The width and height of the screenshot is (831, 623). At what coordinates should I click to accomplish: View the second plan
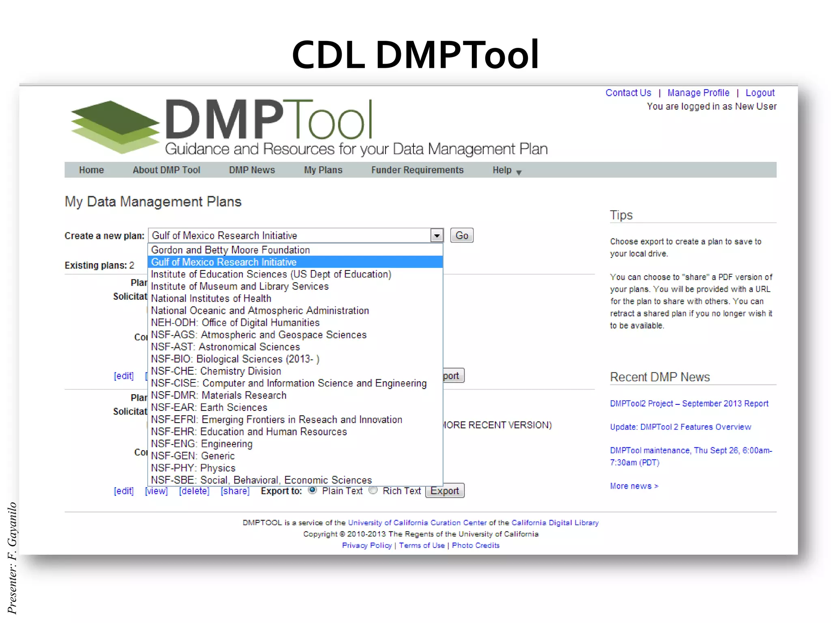pyautogui.click(x=156, y=491)
